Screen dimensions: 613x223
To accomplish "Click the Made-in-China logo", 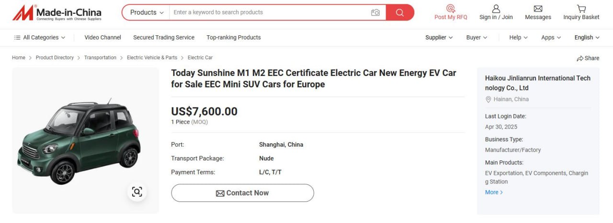I will tap(57, 13).
